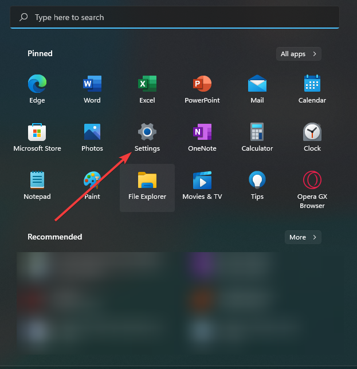Click the search magnifier icon
This screenshot has width=357, height=369.
pyautogui.click(x=23, y=17)
